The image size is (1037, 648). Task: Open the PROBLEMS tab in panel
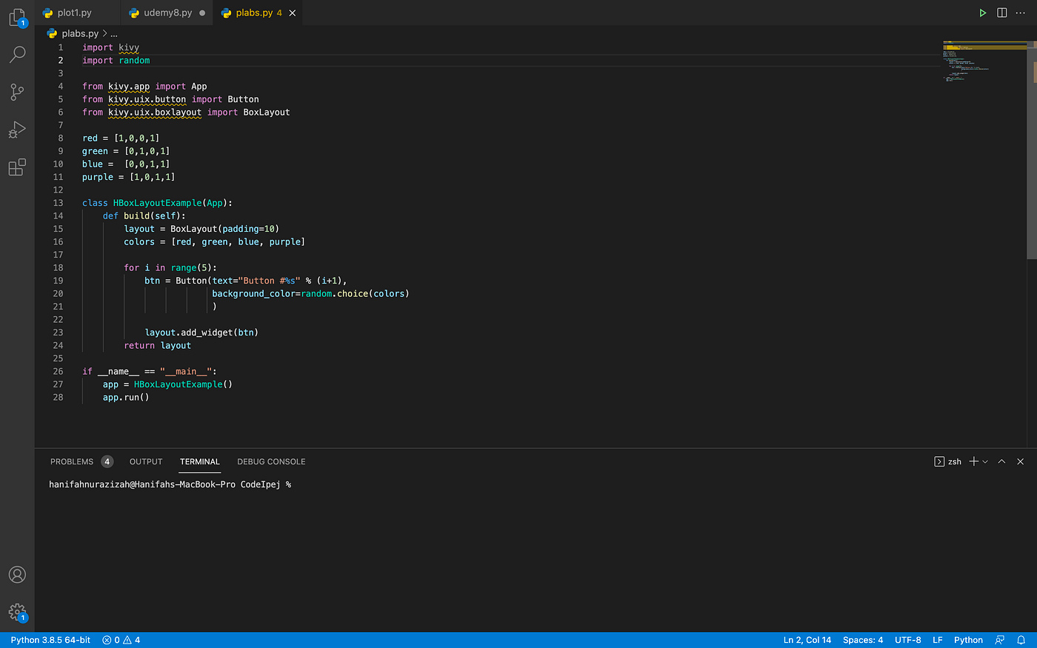tap(72, 461)
